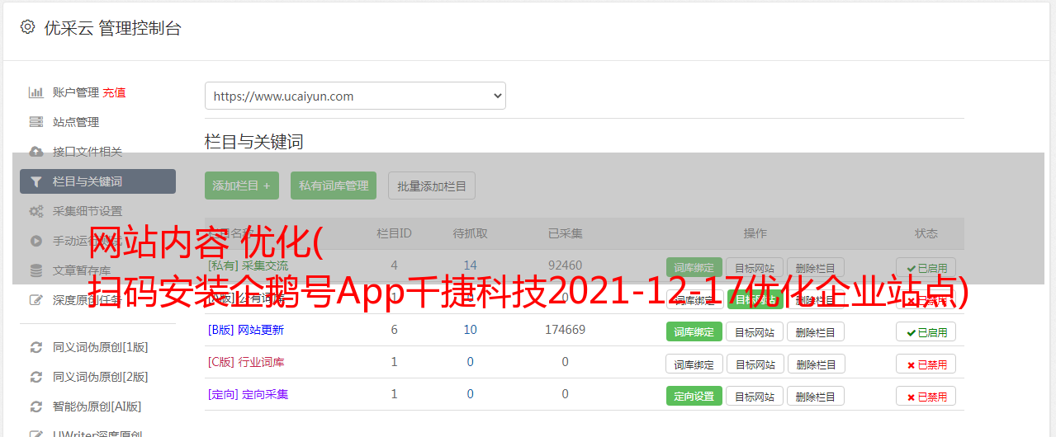The image size is (1056, 437).
Task: Click the filter icon for 栏目与关键词
Action: 36,181
